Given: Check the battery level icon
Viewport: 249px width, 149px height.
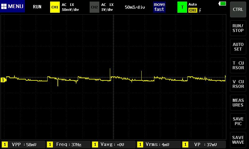Looking at the screenshot, I should point(222,3).
